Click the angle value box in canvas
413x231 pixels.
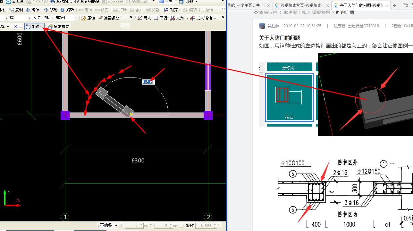148,82
